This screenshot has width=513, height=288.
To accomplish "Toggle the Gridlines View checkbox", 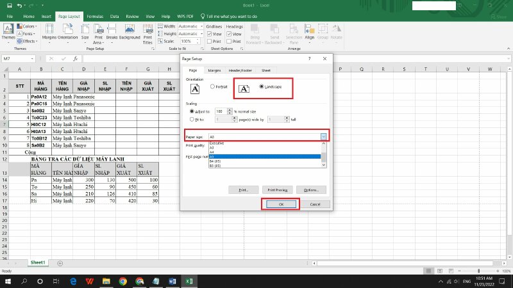I will (210, 34).
